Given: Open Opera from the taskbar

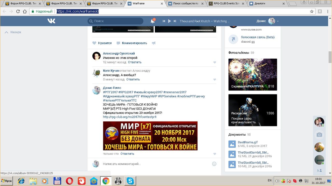Looking at the screenshot, I should click(69, 181).
